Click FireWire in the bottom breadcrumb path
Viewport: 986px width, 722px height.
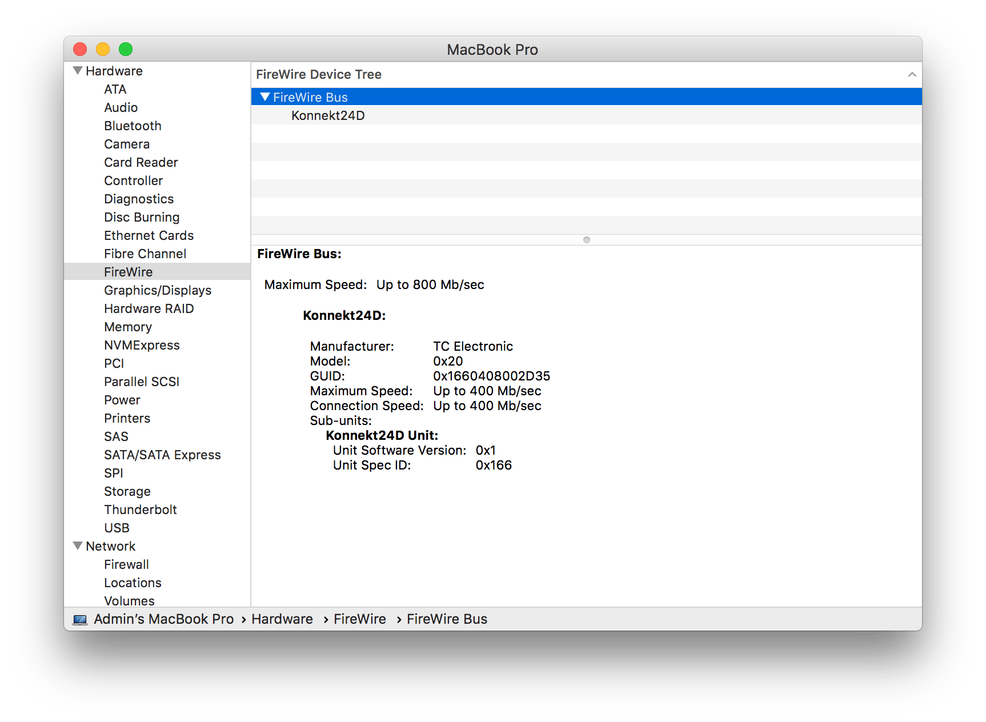(359, 619)
